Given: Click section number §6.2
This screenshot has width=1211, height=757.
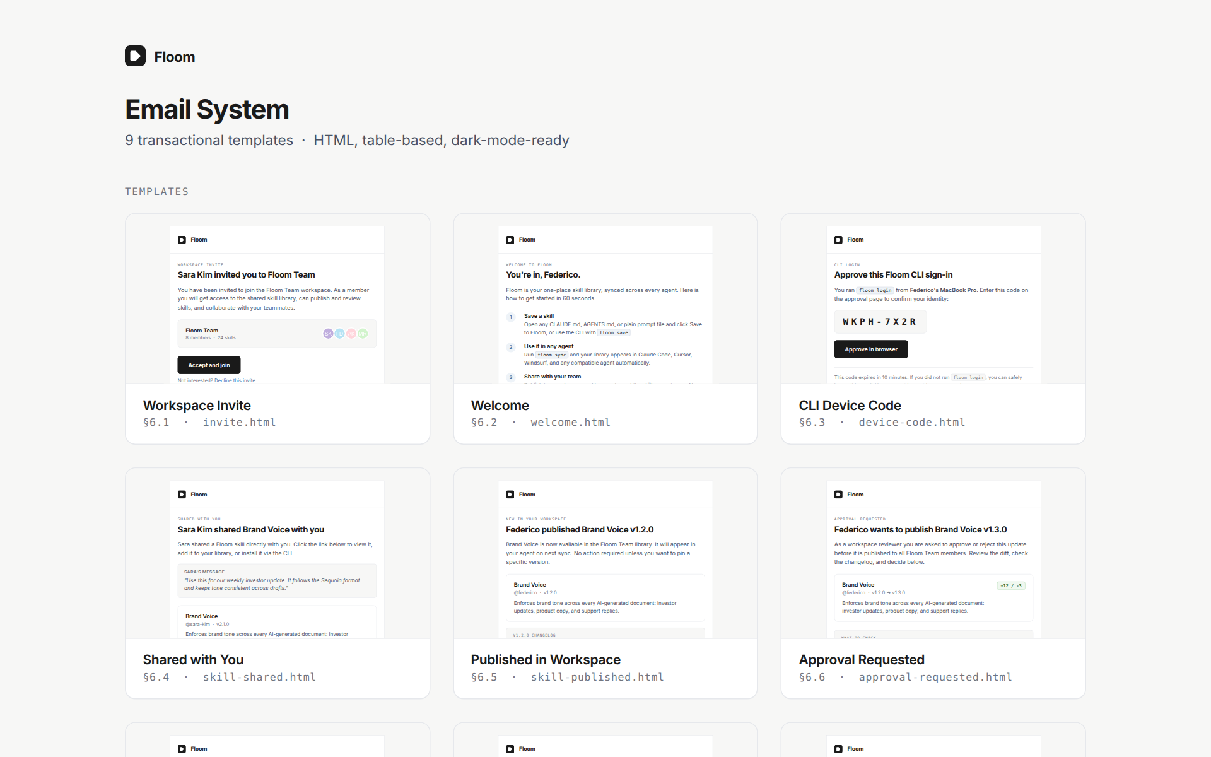Looking at the screenshot, I should coord(484,423).
